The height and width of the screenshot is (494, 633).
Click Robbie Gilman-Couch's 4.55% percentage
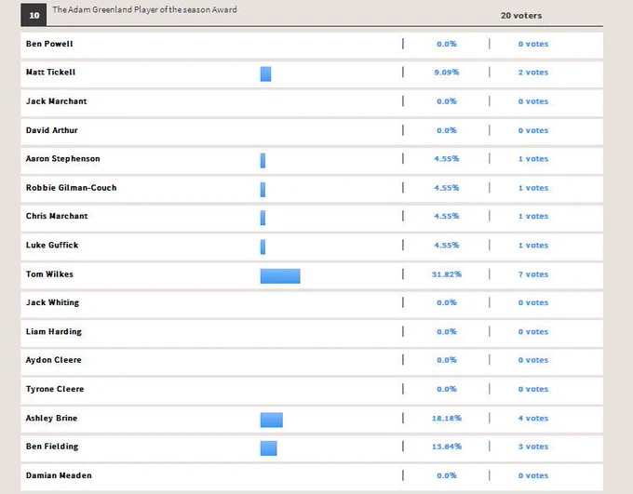[447, 188]
